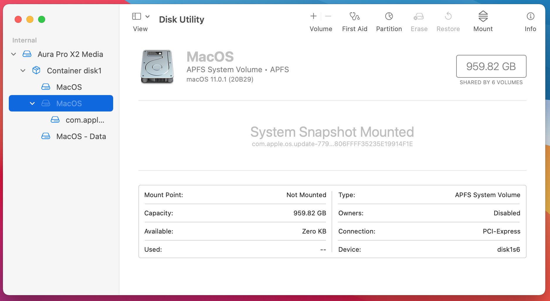Click the Type APFS System Volume value

pyautogui.click(x=488, y=195)
